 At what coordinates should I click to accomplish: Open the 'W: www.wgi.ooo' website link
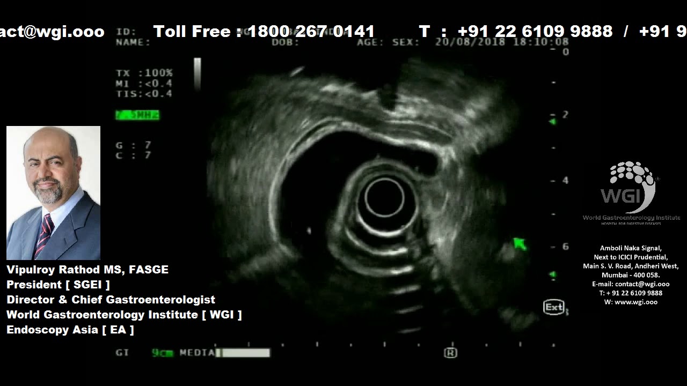[631, 302]
